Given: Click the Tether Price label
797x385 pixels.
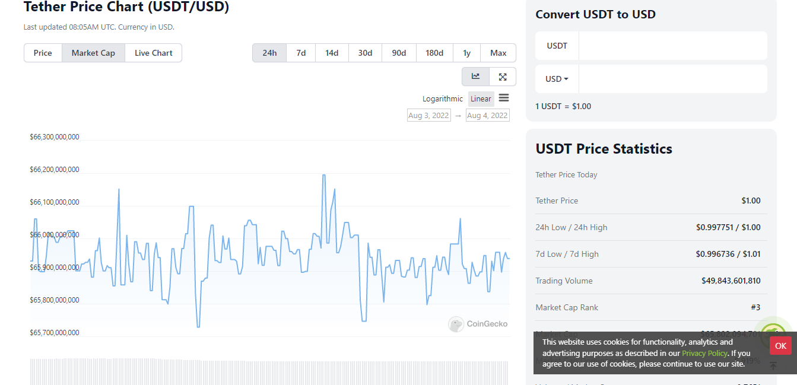Looking at the screenshot, I should pos(557,201).
